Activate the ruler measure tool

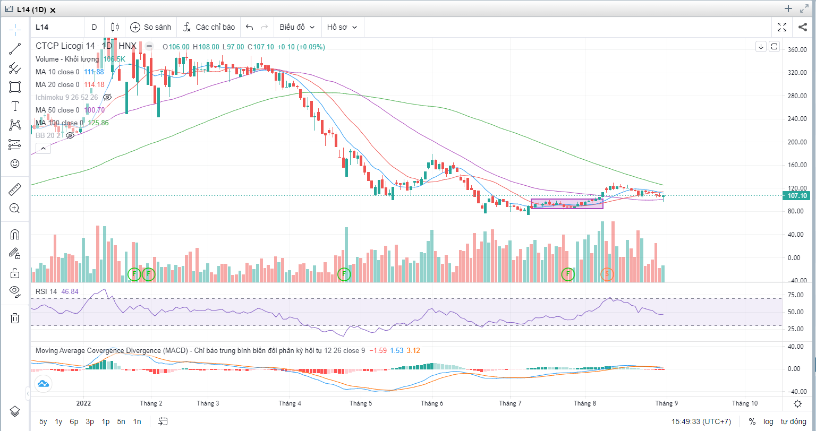(x=15, y=189)
